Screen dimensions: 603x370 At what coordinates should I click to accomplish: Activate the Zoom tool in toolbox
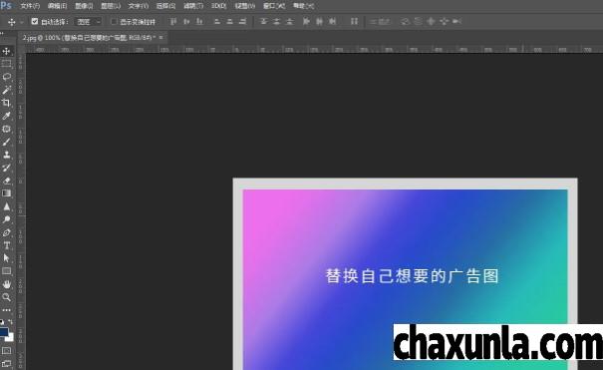[7, 297]
